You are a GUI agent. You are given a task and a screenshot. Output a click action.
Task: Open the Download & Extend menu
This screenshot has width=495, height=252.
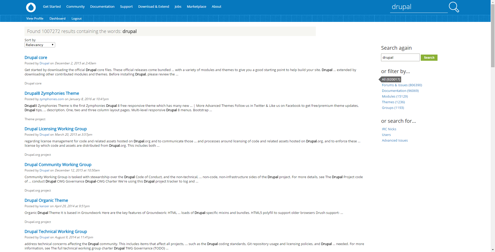[153, 6]
